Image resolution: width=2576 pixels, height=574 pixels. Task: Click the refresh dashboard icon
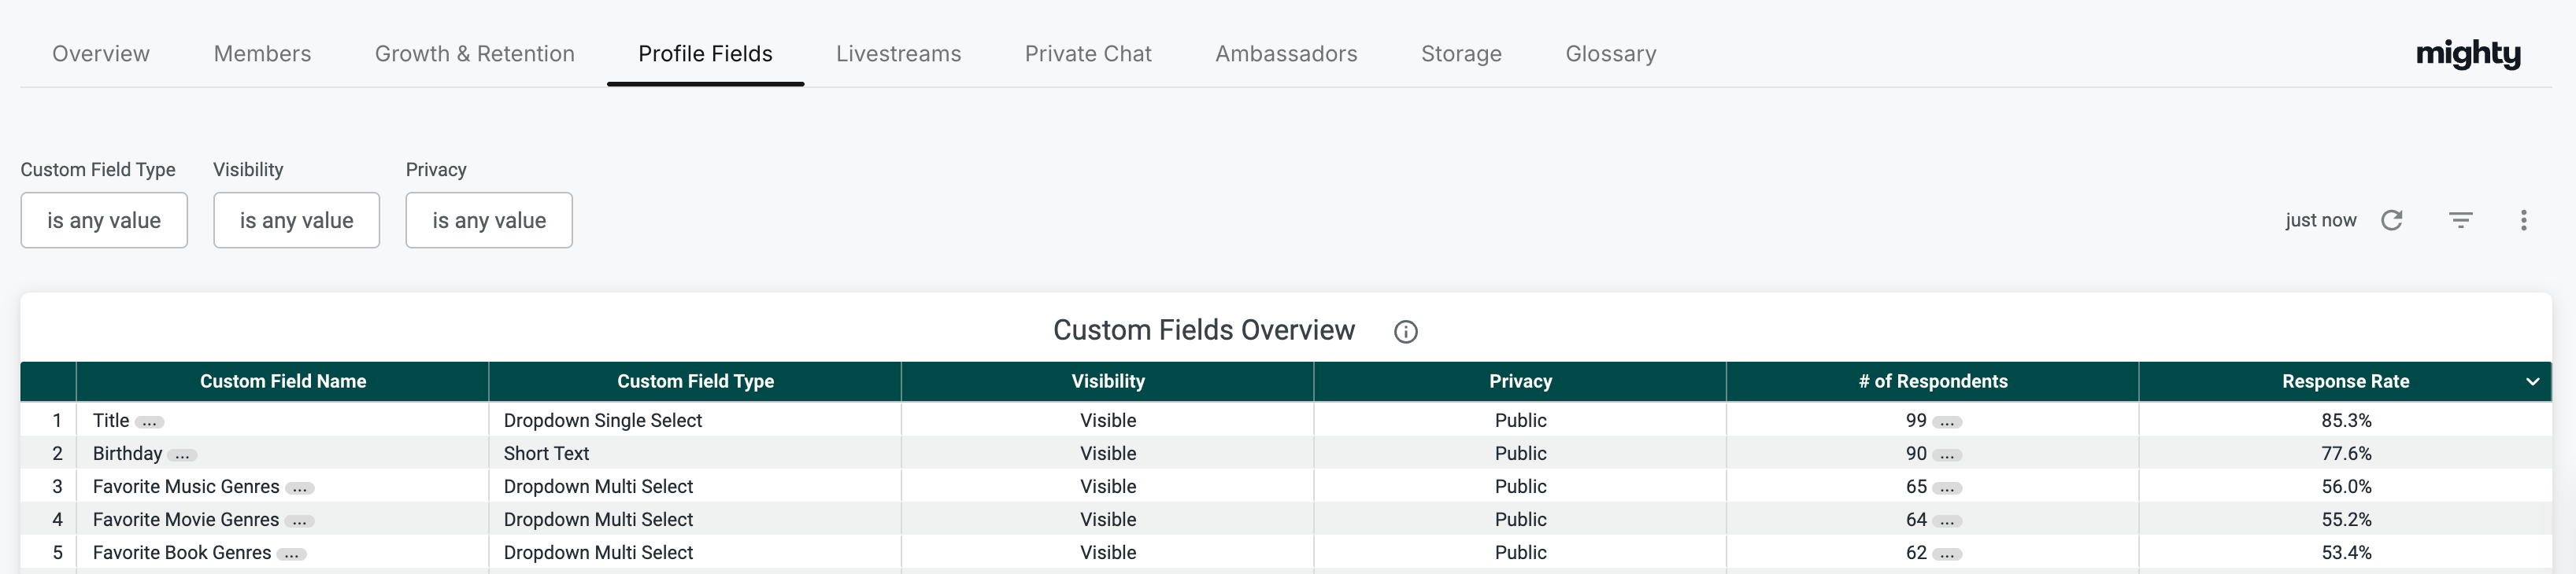2391,221
